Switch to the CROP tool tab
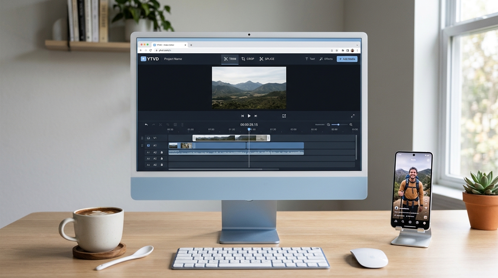This screenshot has width=498, height=278. (x=248, y=59)
